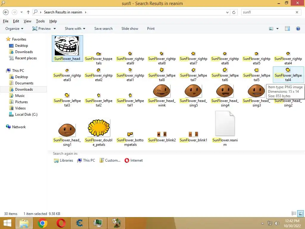This screenshot has height=229, width=305.
Task: Open Documents under This PC
Action: (21, 83)
